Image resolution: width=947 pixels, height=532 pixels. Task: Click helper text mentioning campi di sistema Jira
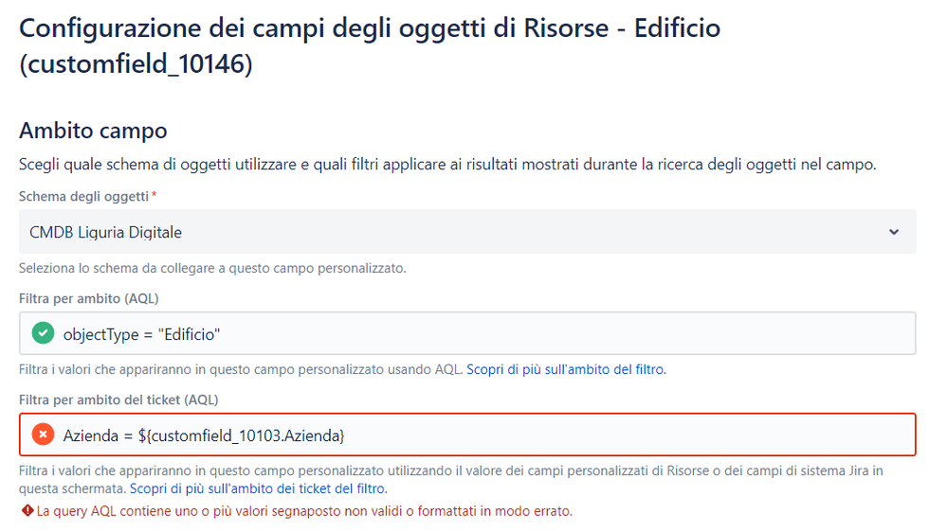point(450,479)
